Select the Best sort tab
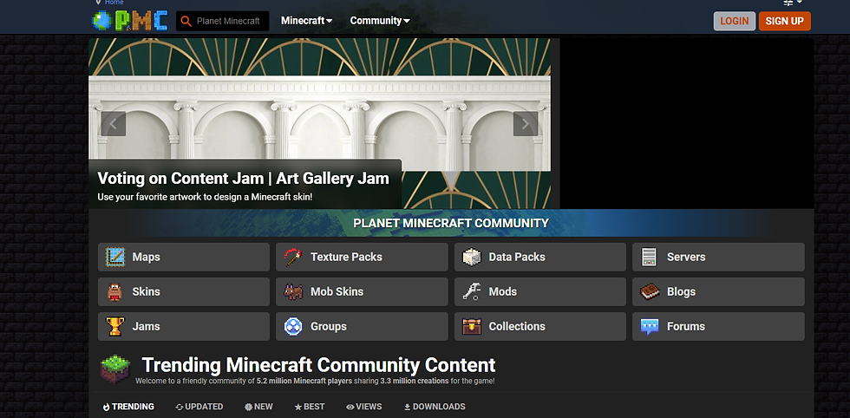This screenshot has height=418, width=850. 310,407
